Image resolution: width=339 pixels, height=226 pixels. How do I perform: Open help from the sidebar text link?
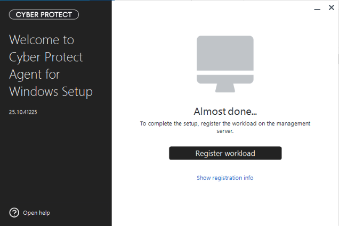[36, 213]
